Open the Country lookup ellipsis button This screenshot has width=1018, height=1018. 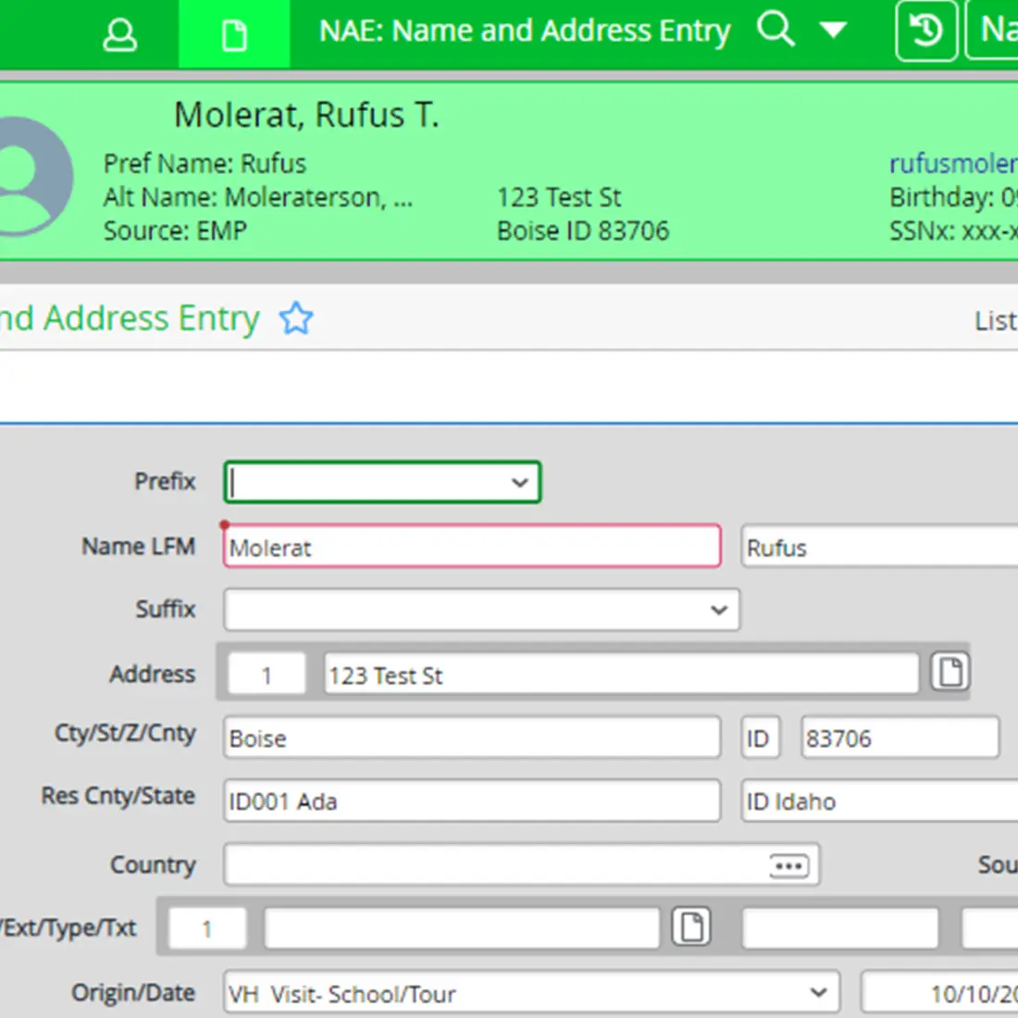[788, 864]
